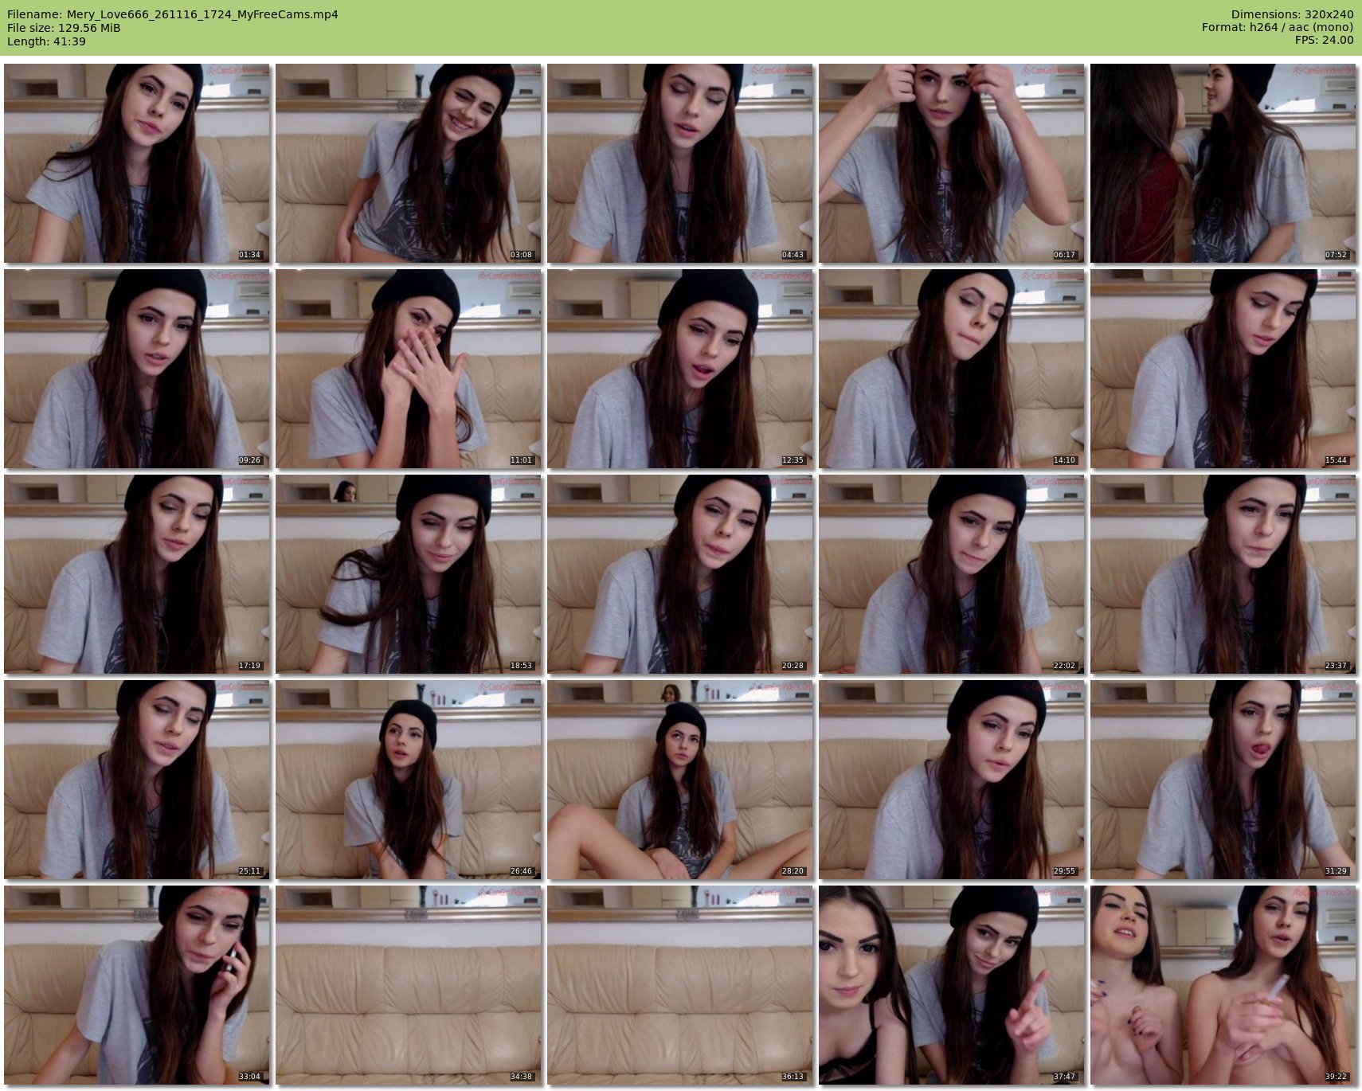Image resolution: width=1362 pixels, height=1091 pixels.
Task: Open the empty sofa frame at 36:13
Action: pos(679,985)
